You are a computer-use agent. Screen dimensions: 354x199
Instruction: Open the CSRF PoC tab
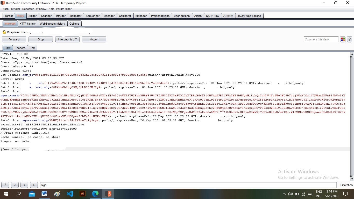pos(212,16)
